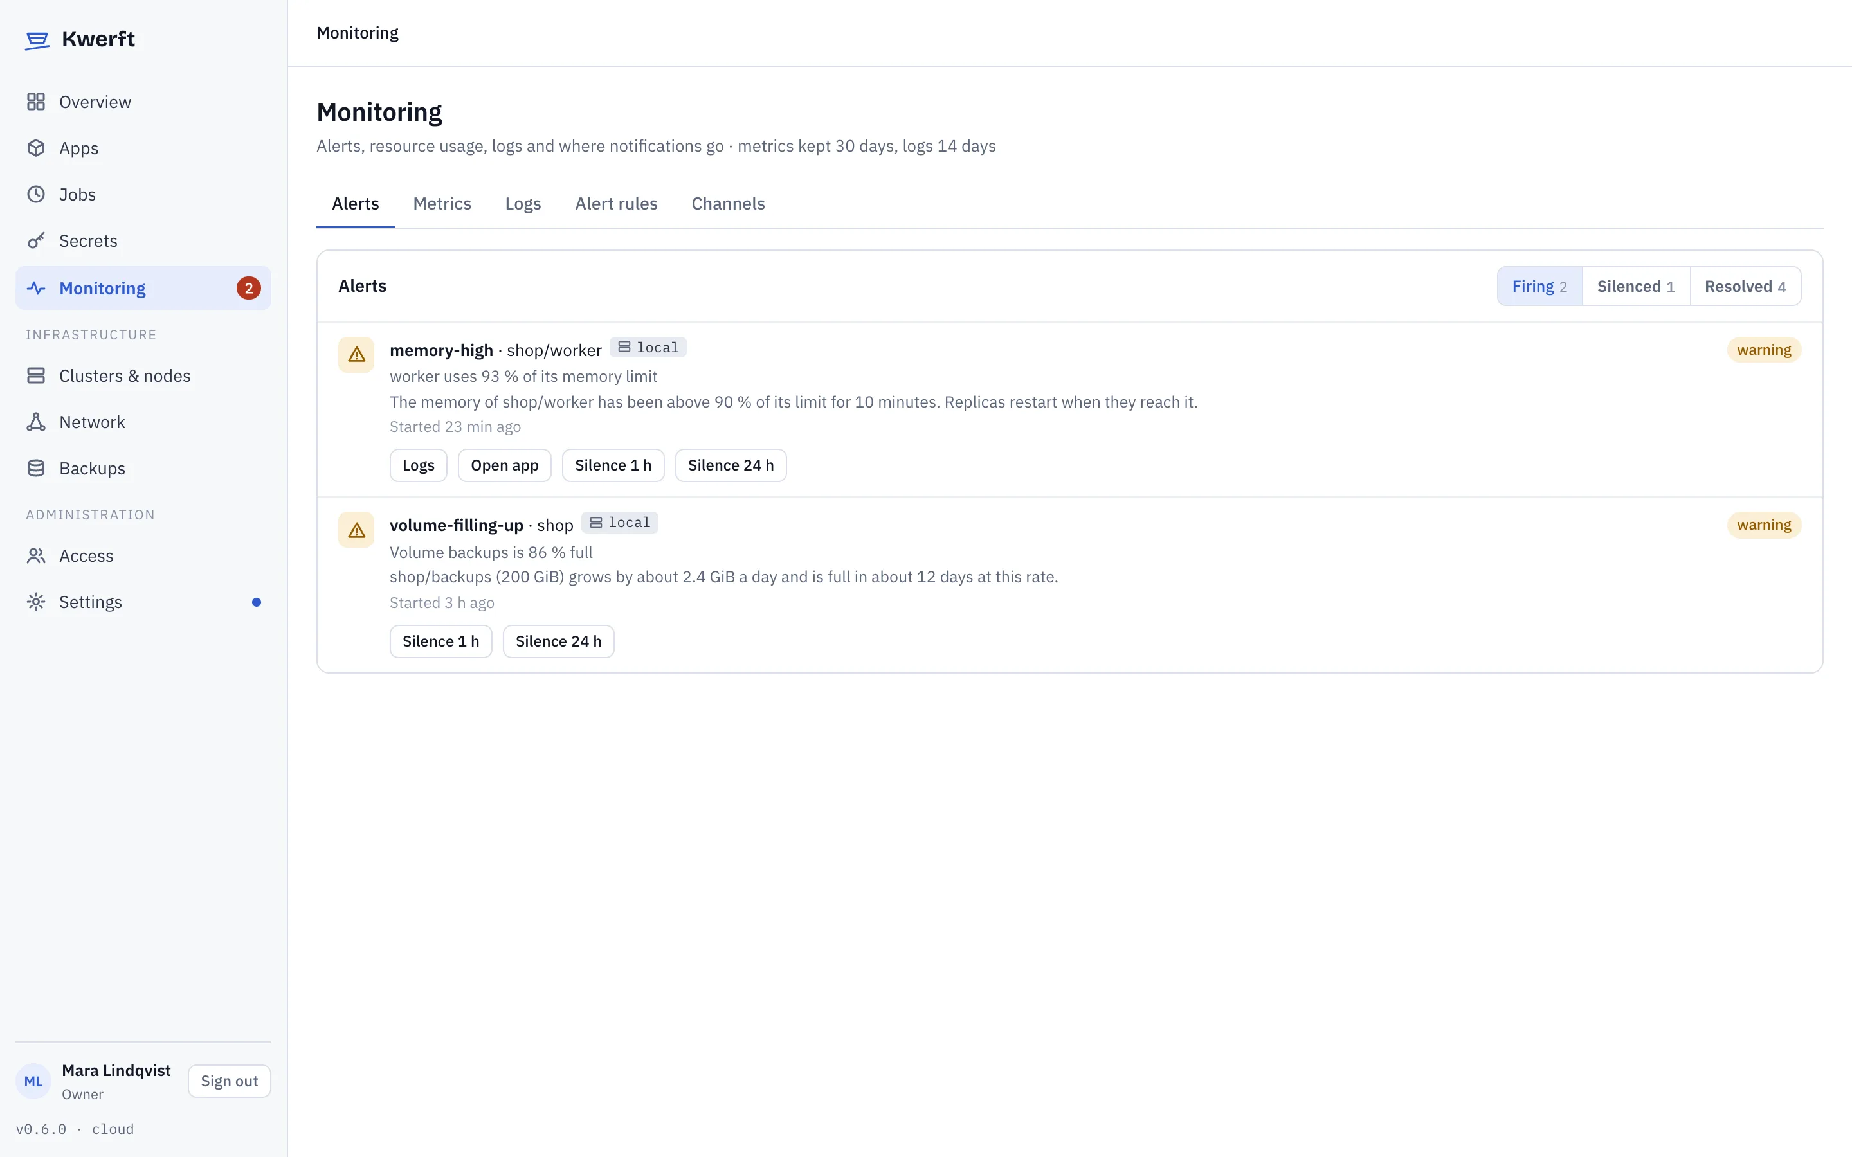The image size is (1852, 1157).
Task: Click the Access users icon
Action: point(36,556)
